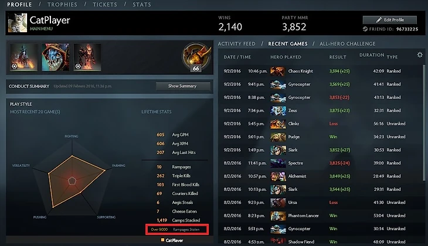Click the recent games list scrollbar

tap(424, 123)
